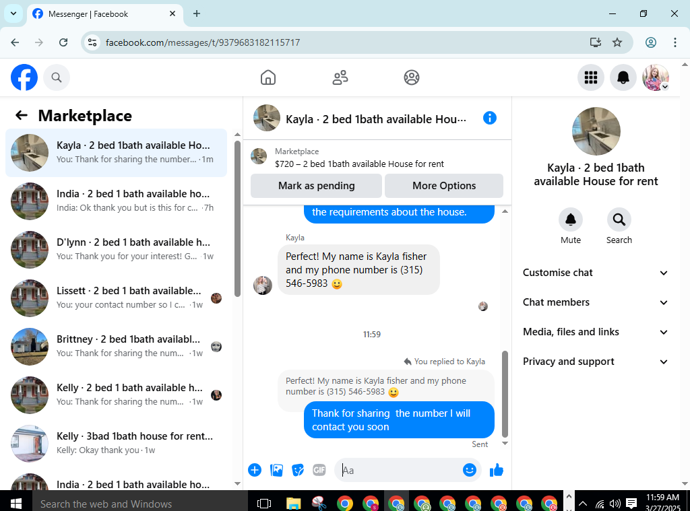Viewport: 690px width, 511px height.
Task: Open File Explorer from taskbar
Action: tap(293, 503)
